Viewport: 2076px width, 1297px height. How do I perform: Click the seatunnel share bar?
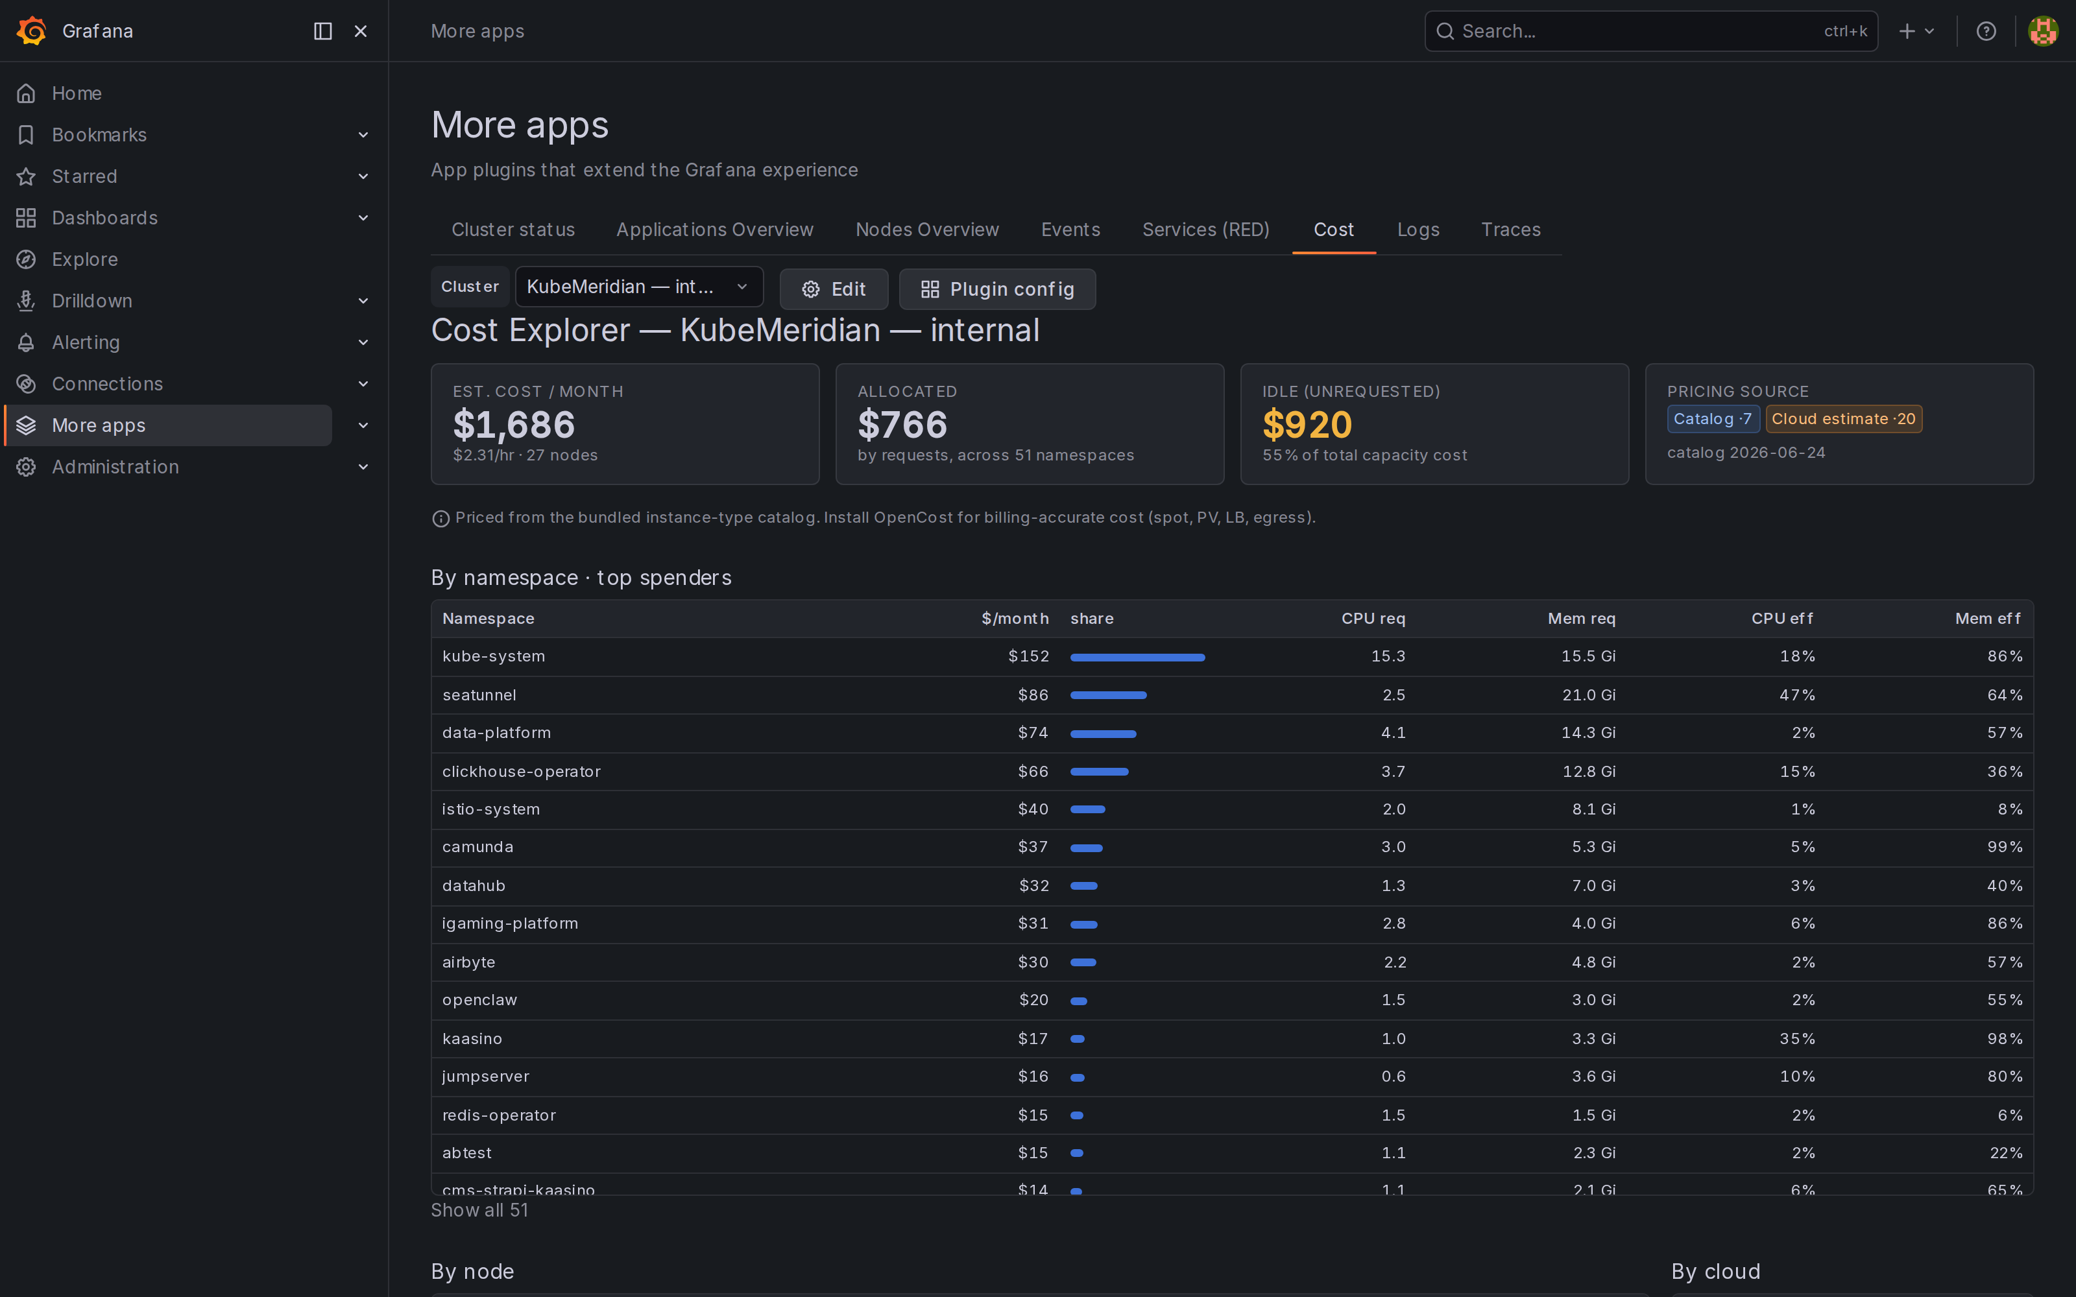(1108, 695)
